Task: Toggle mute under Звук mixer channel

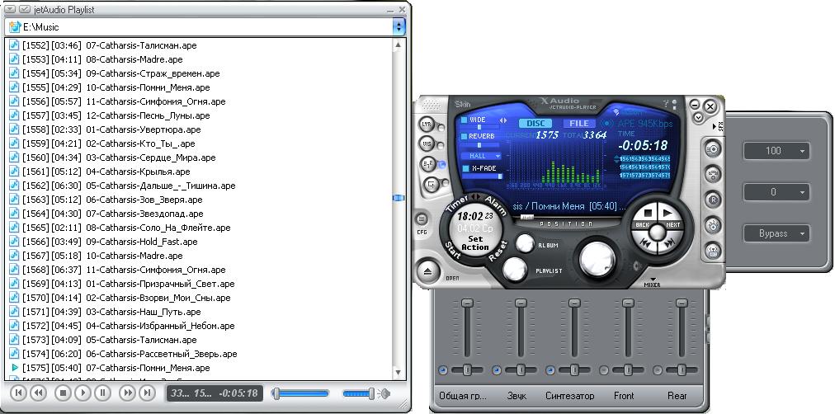Action: [x=497, y=370]
